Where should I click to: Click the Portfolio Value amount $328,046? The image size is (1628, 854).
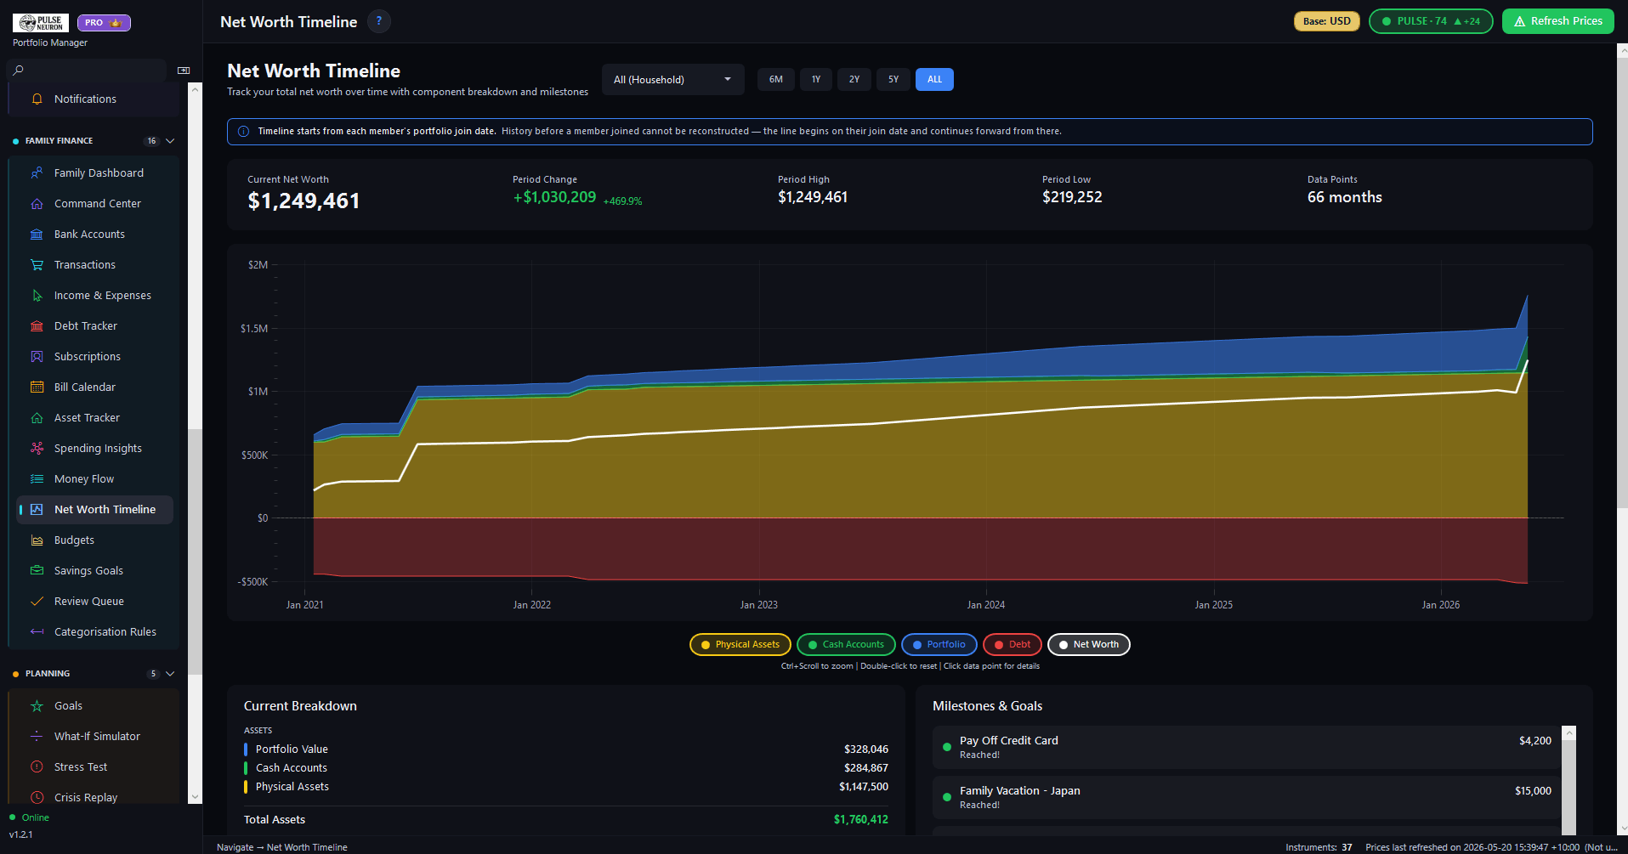(x=865, y=749)
